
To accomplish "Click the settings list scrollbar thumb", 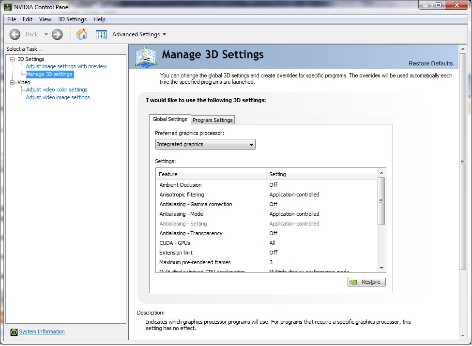I will pos(381,201).
